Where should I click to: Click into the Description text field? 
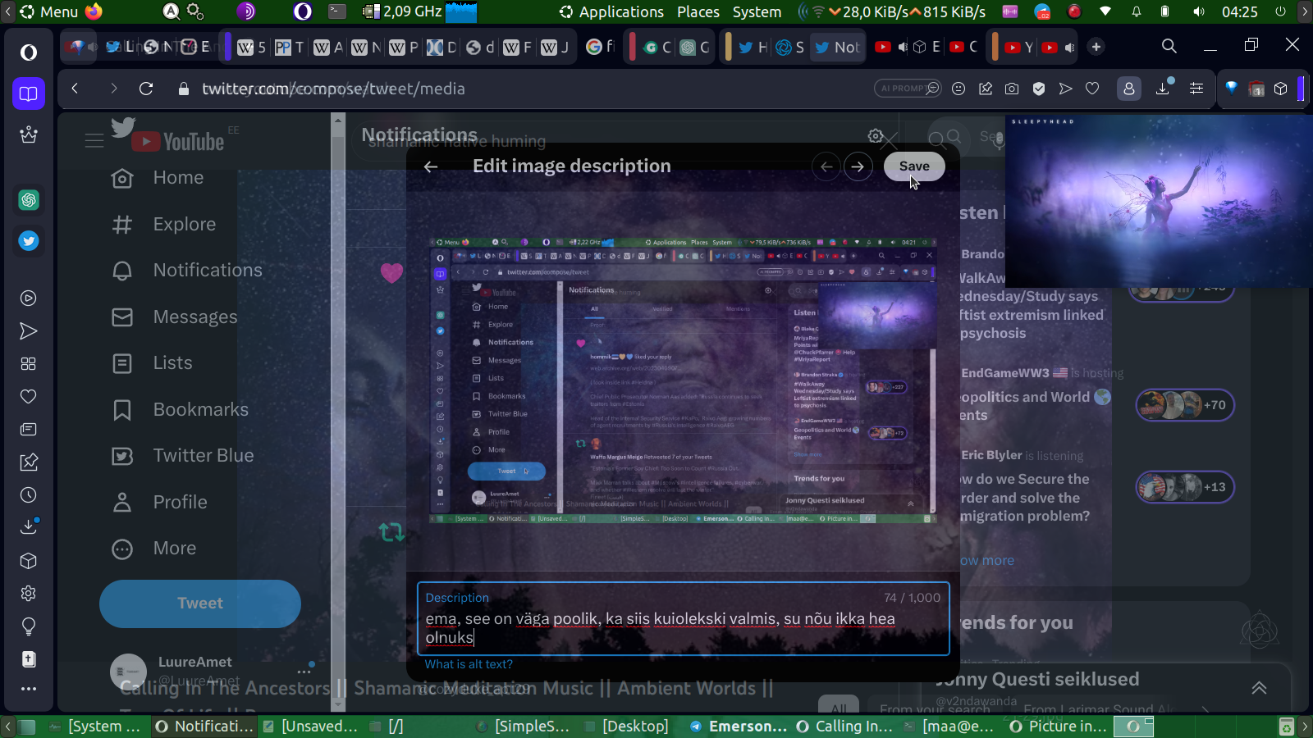click(x=683, y=628)
